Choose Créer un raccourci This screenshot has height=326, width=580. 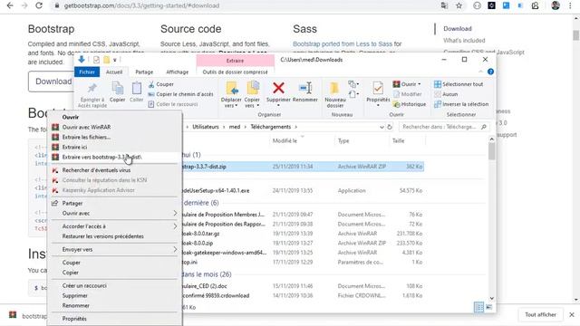[115, 286]
